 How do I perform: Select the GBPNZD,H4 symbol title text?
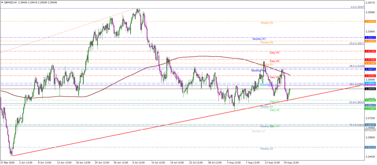10,2
